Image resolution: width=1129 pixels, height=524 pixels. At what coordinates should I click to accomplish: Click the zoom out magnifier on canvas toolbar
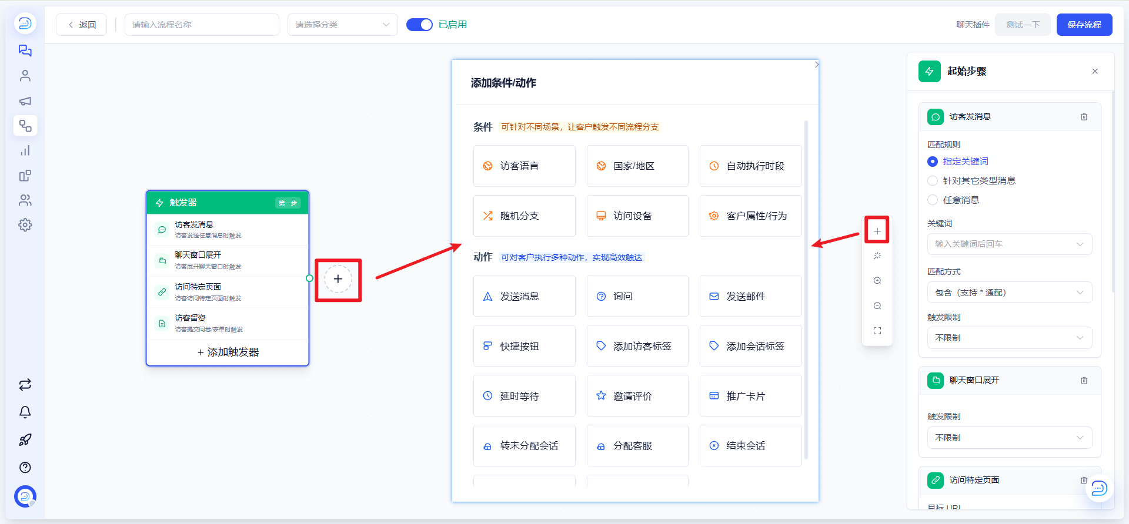877,306
